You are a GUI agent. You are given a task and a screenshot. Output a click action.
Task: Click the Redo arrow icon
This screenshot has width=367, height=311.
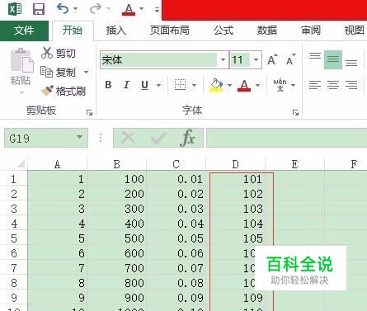(96, 9)
